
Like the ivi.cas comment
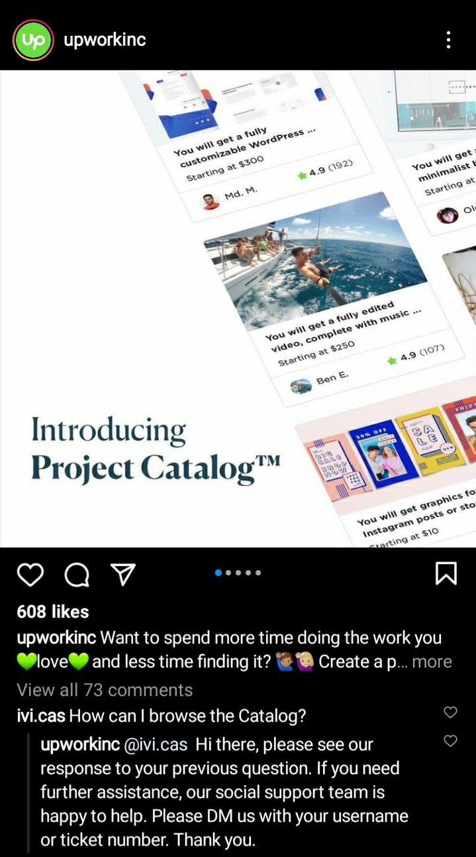[450, 713]
